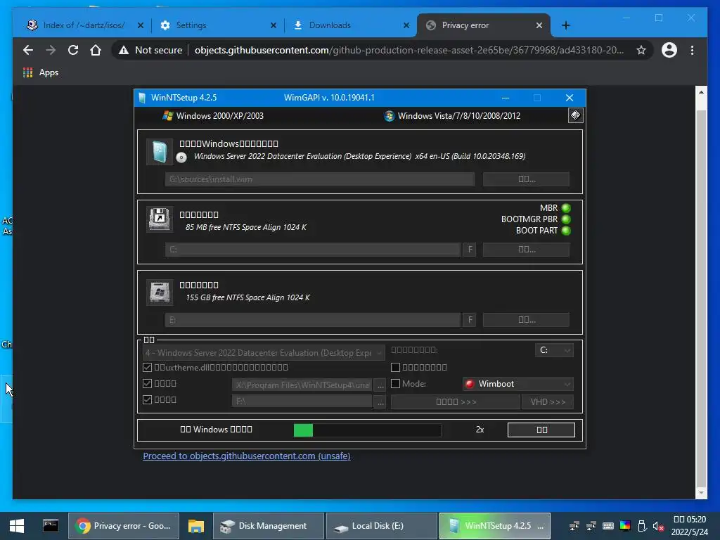
Task: Reload the Privacy error page
Action: (73, 50)
